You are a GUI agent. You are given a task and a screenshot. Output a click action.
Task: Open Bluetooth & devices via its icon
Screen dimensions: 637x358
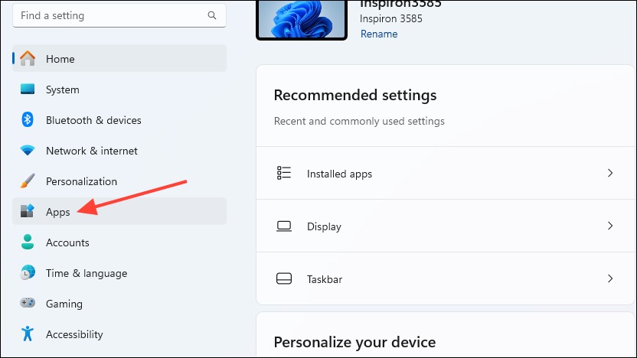(28, 119)
